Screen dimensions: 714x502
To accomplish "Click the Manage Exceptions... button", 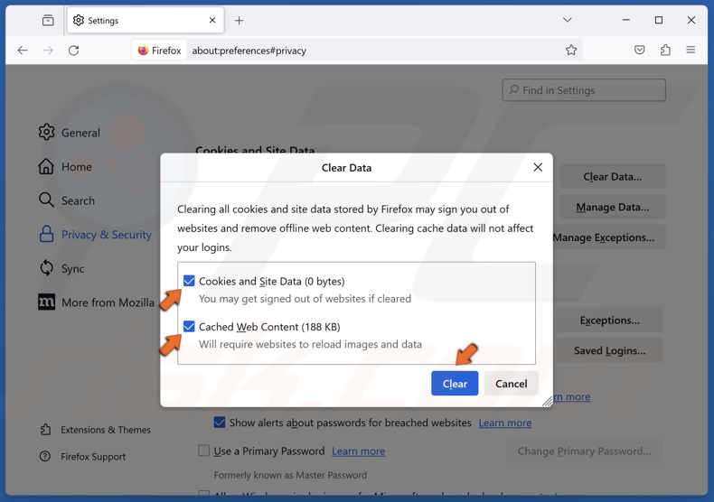I will pyautogui.click(x=609, y=237).
